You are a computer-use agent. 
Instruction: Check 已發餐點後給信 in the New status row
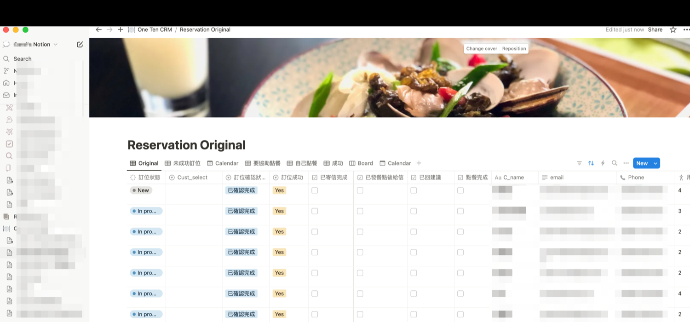click(360, 190)
